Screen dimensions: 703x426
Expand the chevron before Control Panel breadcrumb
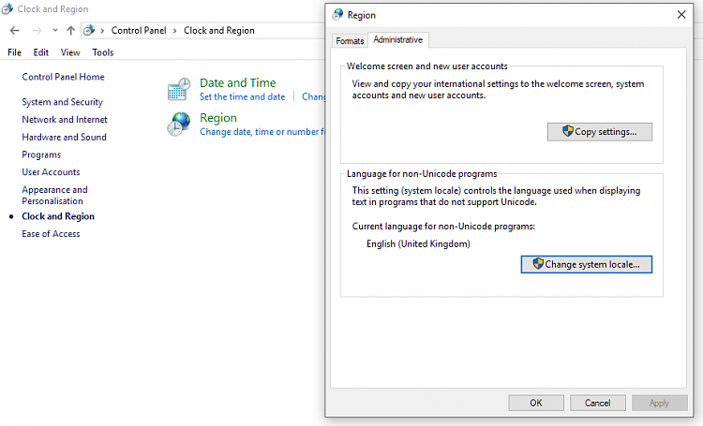tap(102, 31)
